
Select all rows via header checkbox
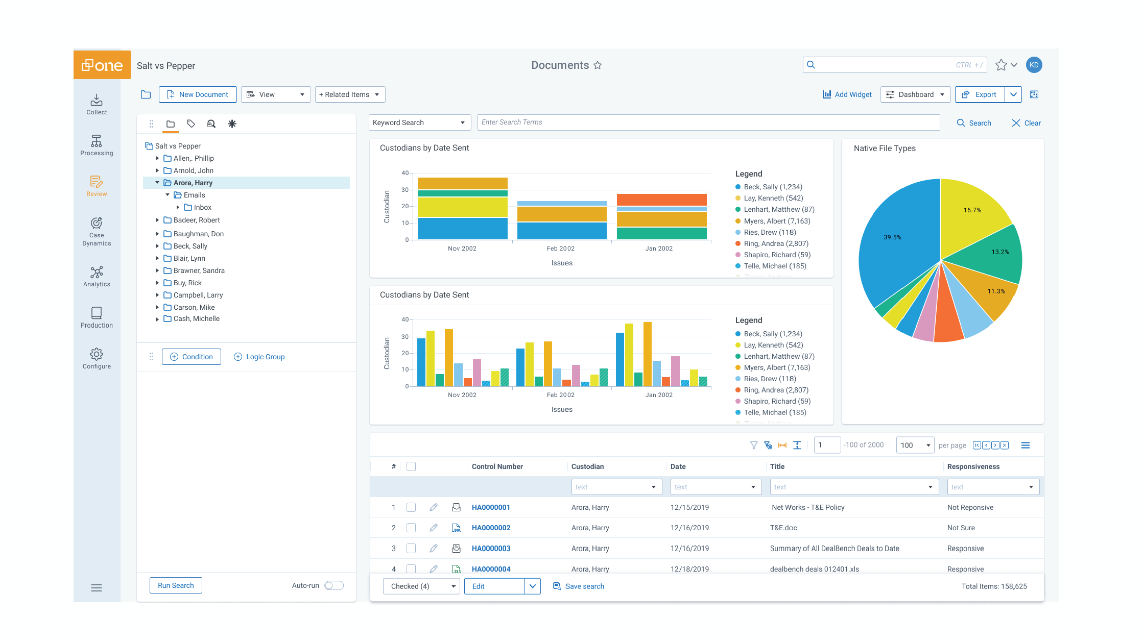(411, 466)
